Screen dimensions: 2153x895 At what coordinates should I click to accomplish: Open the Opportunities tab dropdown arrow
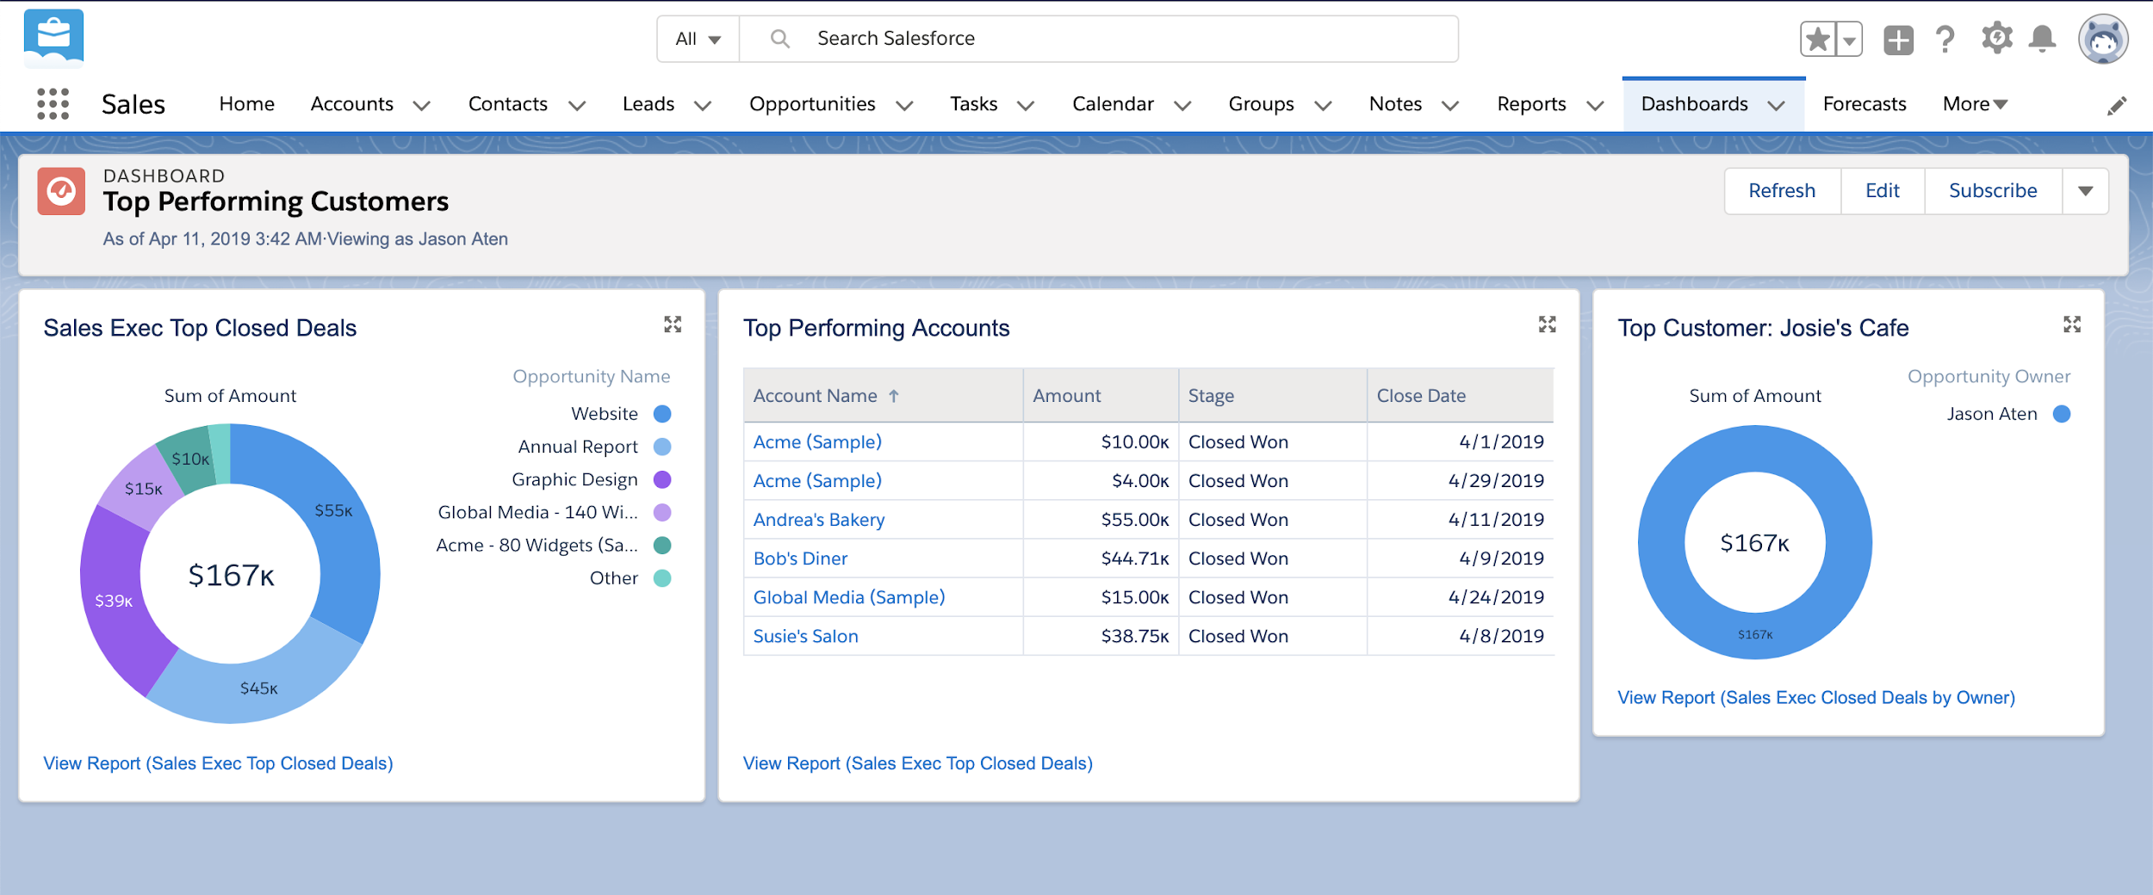(x=905, y=105)
